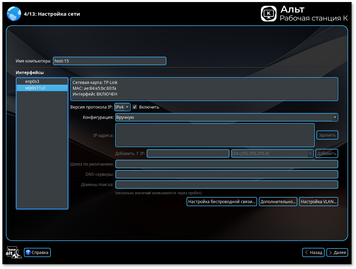Screen dimensions: 356x269
Task: Click the globe icon beside the step title
Action: tap(14, 14)
